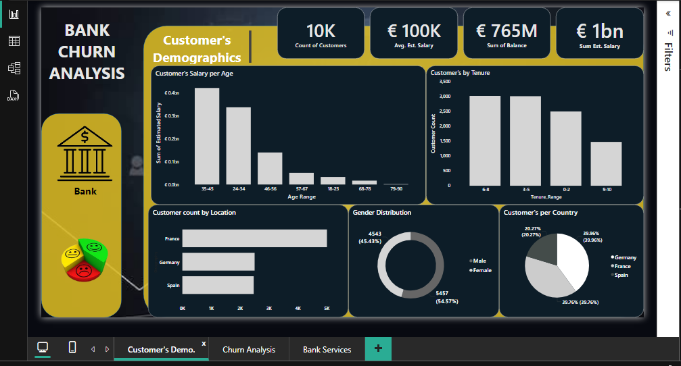The width and height of the screenshot is (681, 366).
Task: Toggle Male in Gender Distribution legend
Action: click(x=477, y=261)
